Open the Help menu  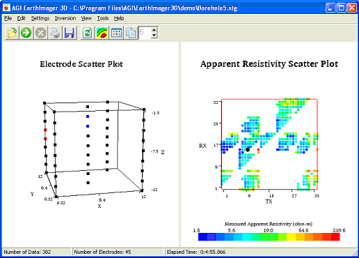pyautogui.click(x=119, y=18)
